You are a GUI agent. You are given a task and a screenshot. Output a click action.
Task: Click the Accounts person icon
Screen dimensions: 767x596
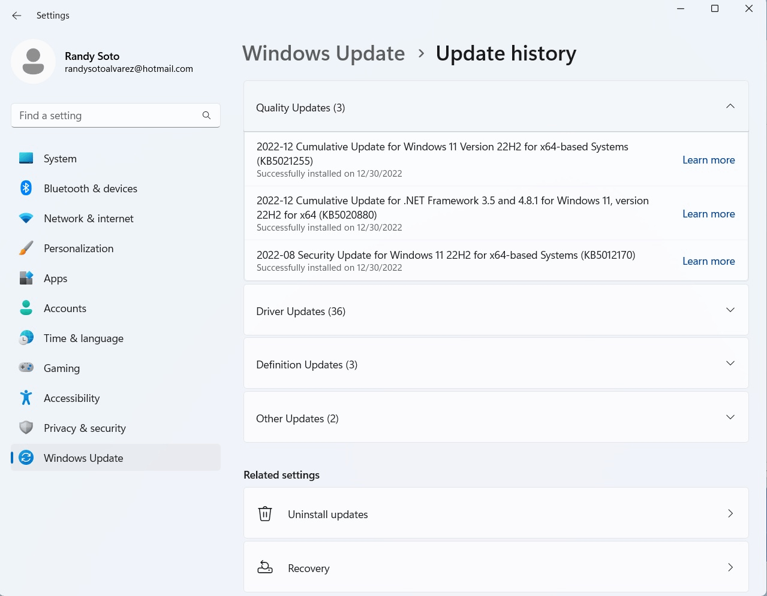tap(26, 308)
